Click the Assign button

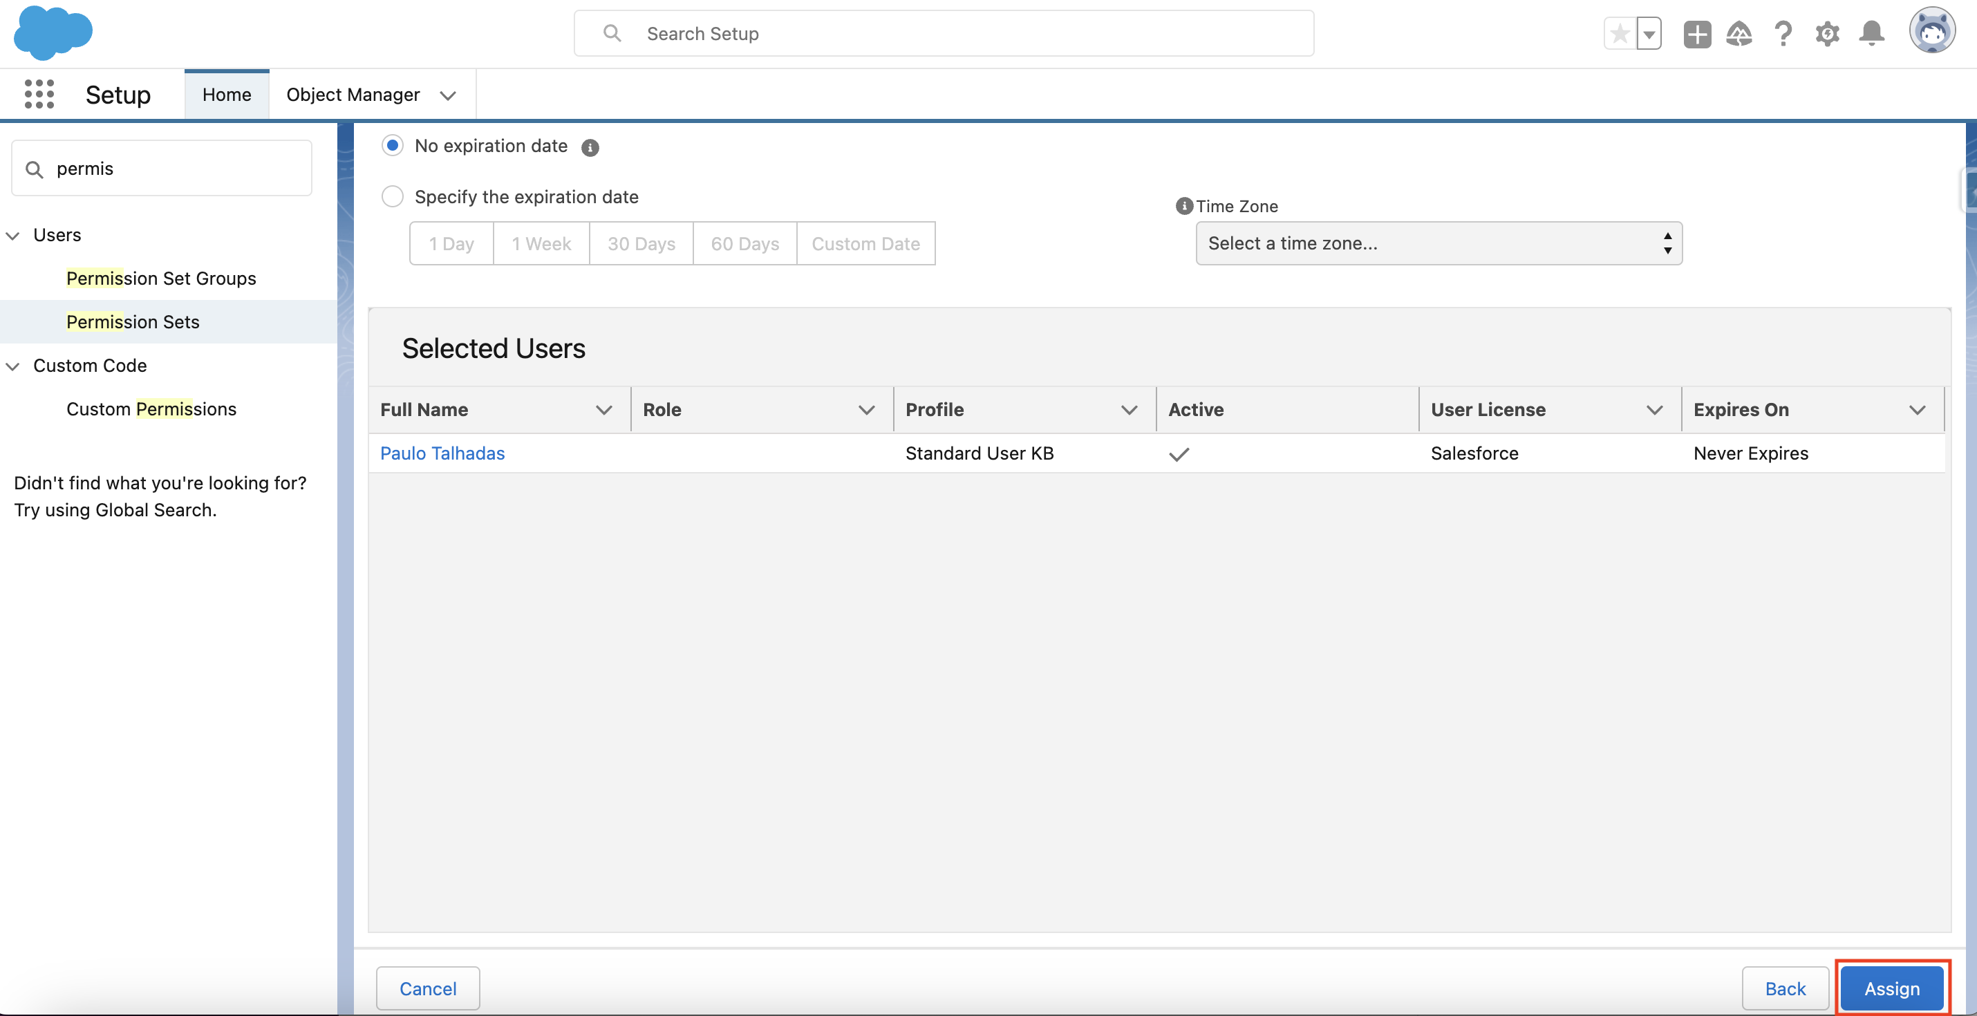coord(1892,988)
